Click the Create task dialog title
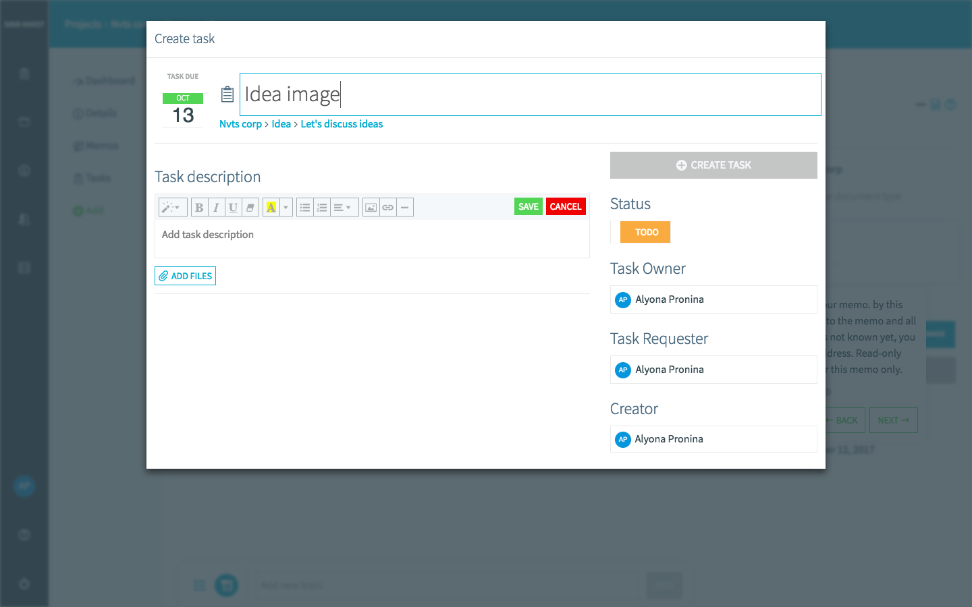 point(184,39)
